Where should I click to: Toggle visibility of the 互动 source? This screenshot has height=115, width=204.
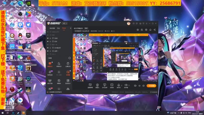[48, 41]
